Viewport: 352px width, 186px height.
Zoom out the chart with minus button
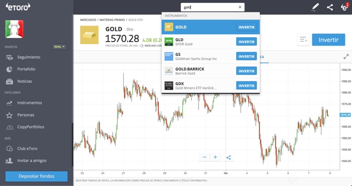point(205,157)
